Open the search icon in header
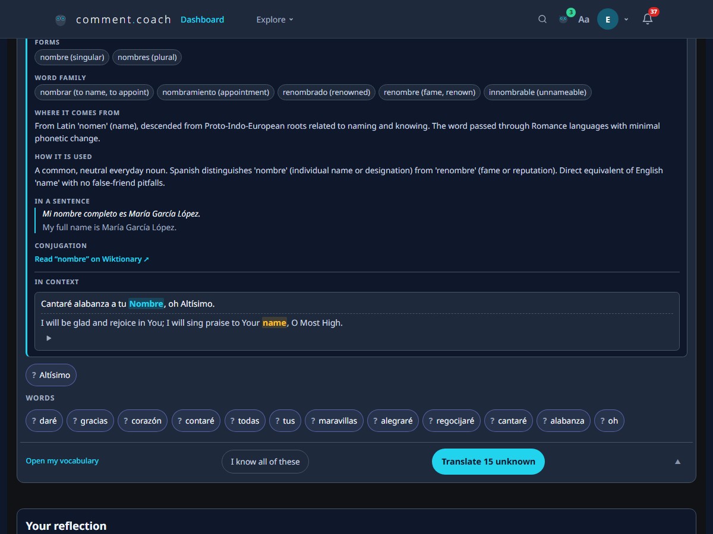Screen dimensions: 713x534 [542, 20]
